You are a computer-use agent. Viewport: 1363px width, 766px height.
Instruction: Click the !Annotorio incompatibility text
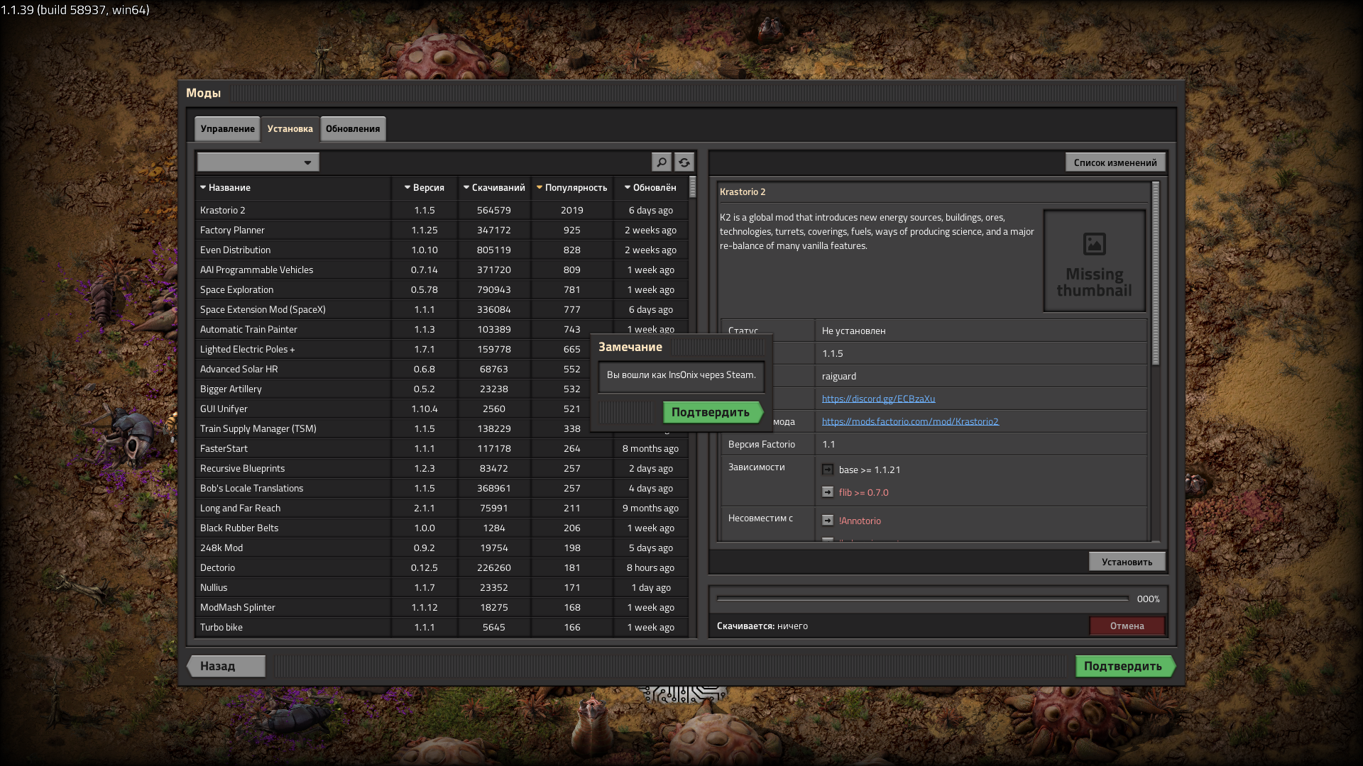click(x=860, y=521)
